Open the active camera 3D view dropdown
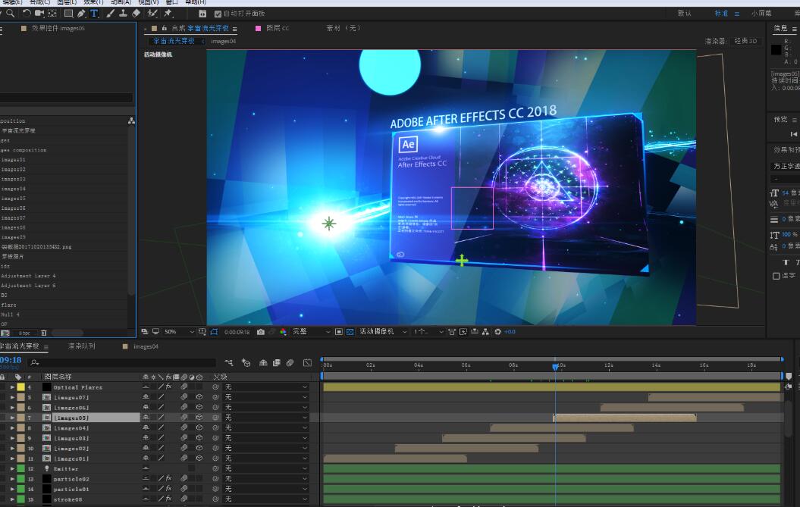 pyautogui.click(x=383, y=332)
